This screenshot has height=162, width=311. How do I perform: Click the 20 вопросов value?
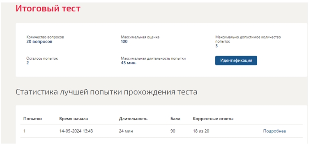(39, 41)
